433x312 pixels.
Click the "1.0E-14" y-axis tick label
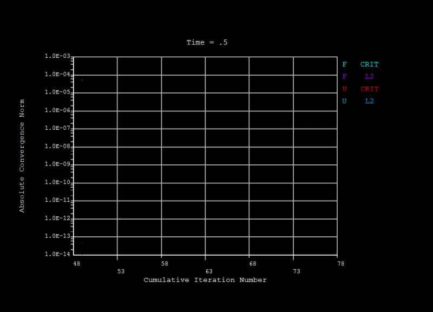[57, 254]
